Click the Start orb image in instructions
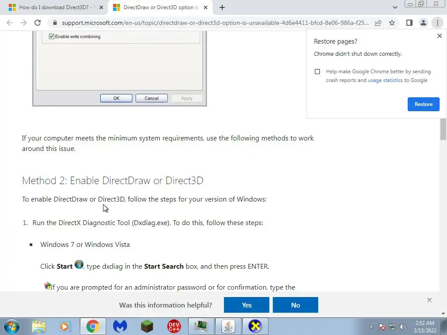This screenshot has height=335, width=447. click(x=79, y=265)
